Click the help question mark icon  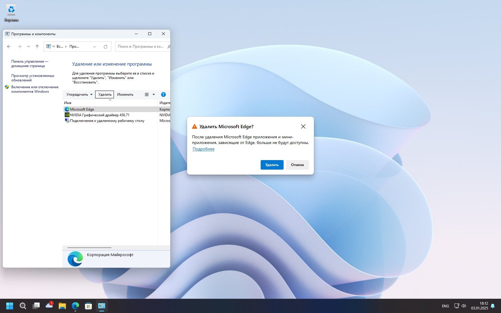[x=163, y=94]
